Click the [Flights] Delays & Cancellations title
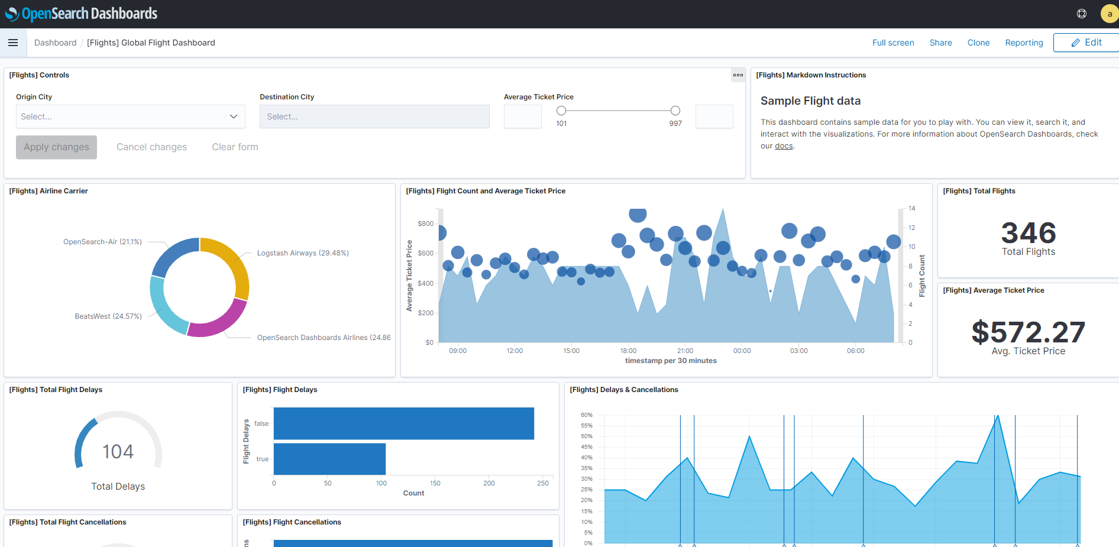The width and height of the screenshot is (1119, 547). pos(624,390)
